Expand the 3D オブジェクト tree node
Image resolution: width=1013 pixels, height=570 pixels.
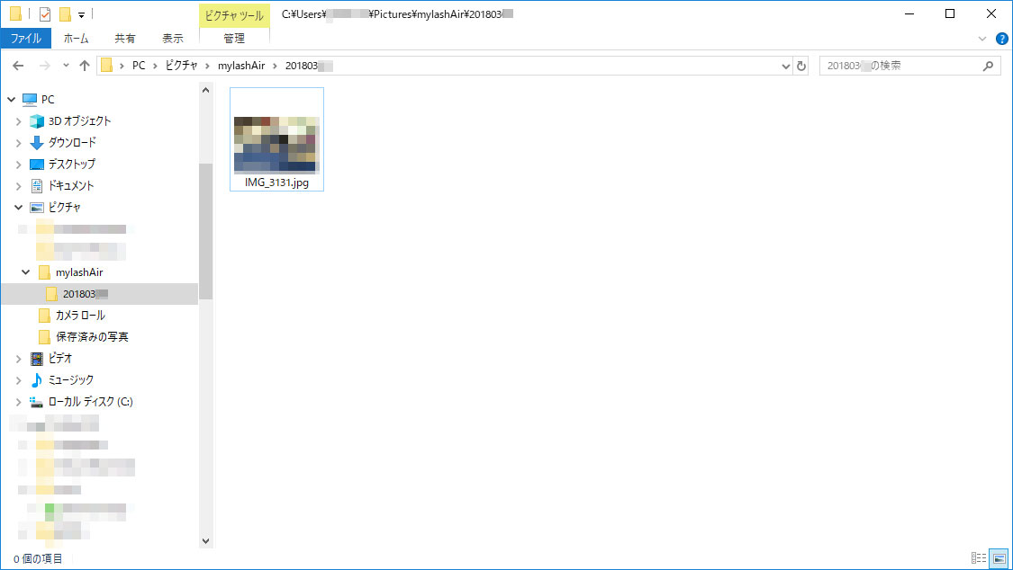point(19,121)
